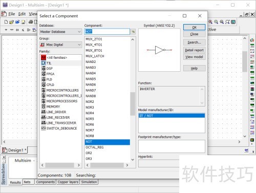
Task: Click the New design toolbar icon
Action: pos(6,22)
